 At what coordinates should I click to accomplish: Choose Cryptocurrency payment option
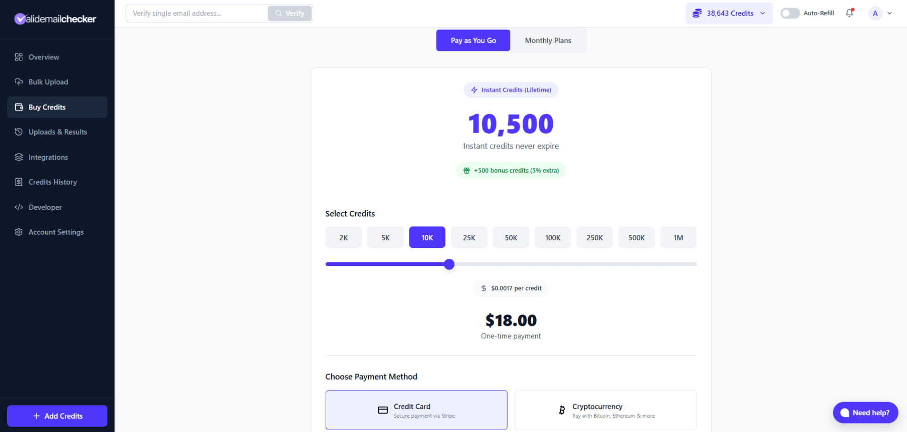tap(605, 410)
